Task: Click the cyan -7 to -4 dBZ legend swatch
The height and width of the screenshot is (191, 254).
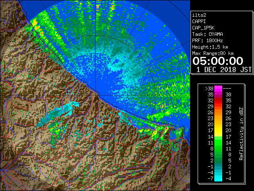Action: [x=218, y=178]
